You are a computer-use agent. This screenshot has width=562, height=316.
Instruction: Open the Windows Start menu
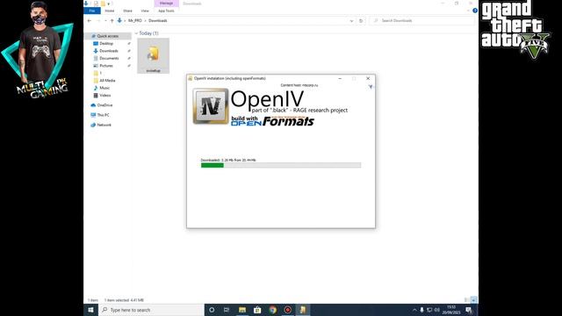click(90, 310)
